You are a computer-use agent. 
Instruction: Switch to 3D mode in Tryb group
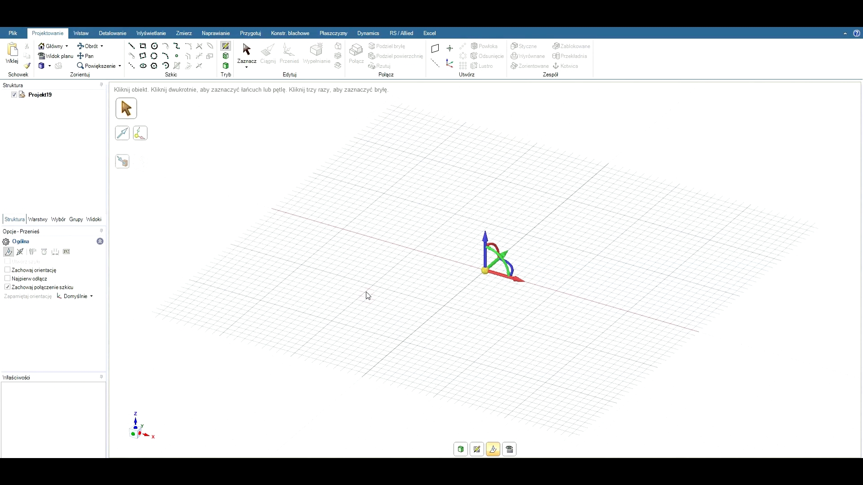(x=226, y=66)
